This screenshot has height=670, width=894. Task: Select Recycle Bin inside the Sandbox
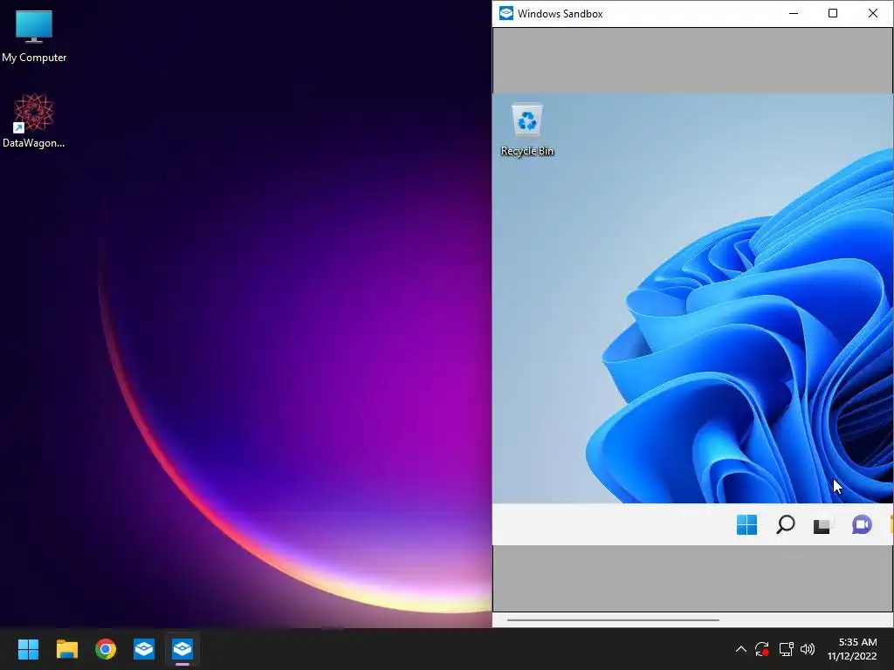pyautogui.click(x=526, y=129)
